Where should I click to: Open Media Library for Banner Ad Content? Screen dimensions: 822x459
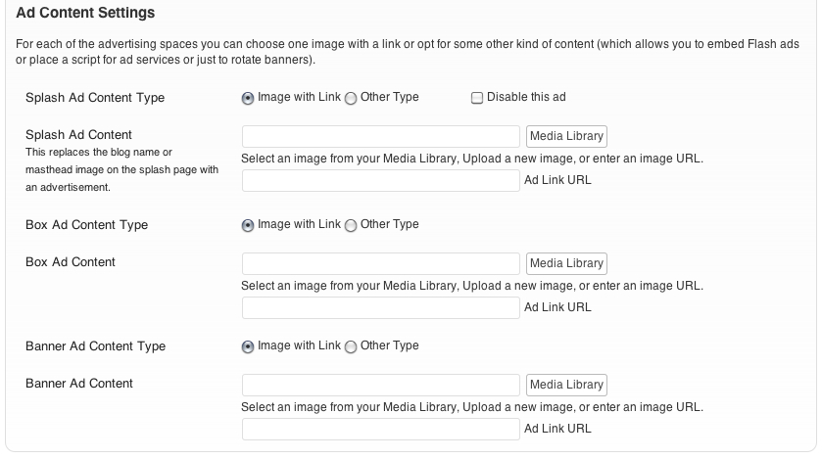[x=566, y=385]
